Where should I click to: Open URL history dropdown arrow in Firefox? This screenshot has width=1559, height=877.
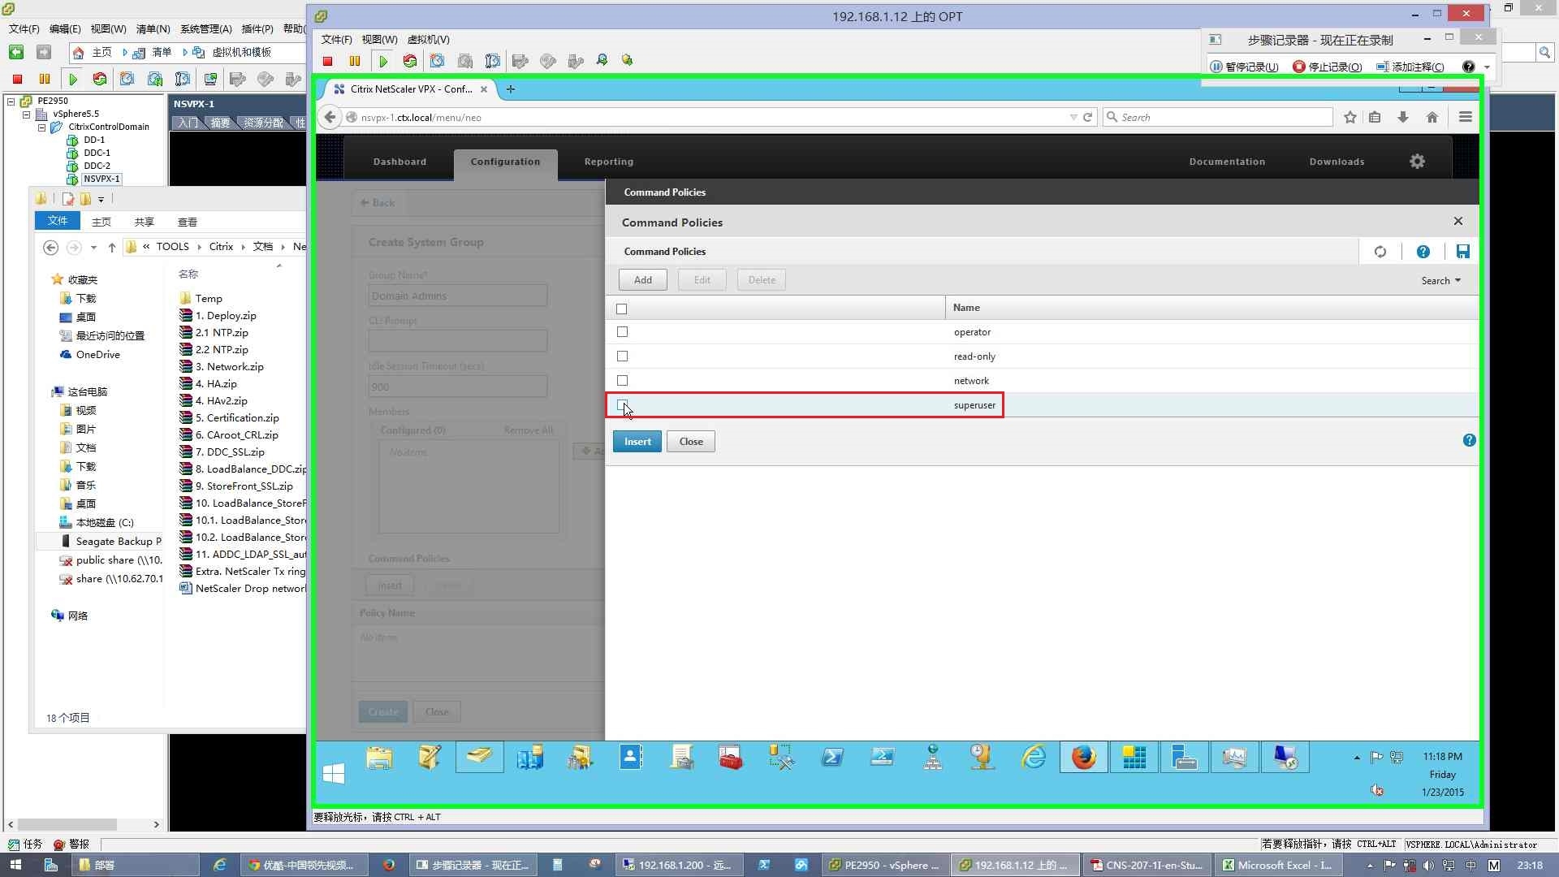point(1073,117)
